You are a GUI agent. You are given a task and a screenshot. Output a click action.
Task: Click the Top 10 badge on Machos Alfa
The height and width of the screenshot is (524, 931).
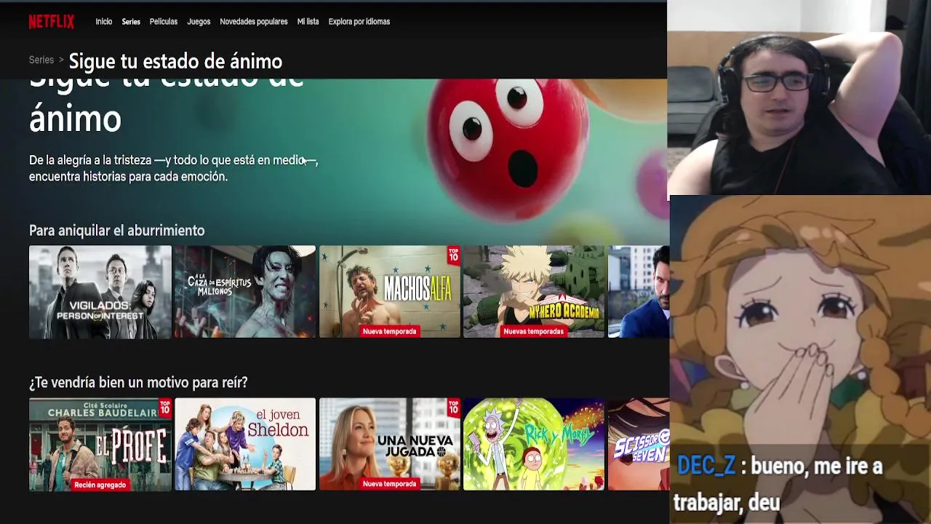coord(454,255)
